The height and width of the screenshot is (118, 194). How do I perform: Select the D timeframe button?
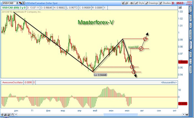click(x=132, y=3)
